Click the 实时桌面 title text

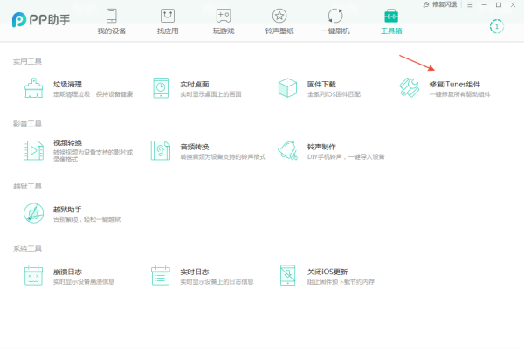[195, 84]
